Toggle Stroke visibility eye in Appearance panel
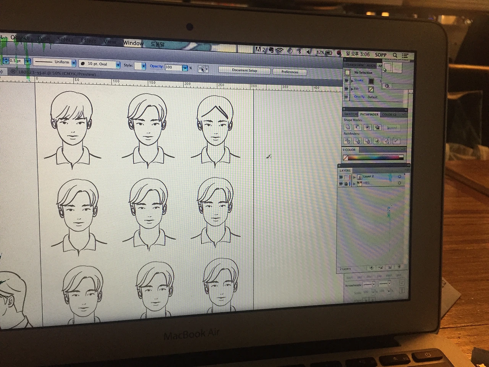This screenshot has height=367, width=489. [x=347, y=81]
